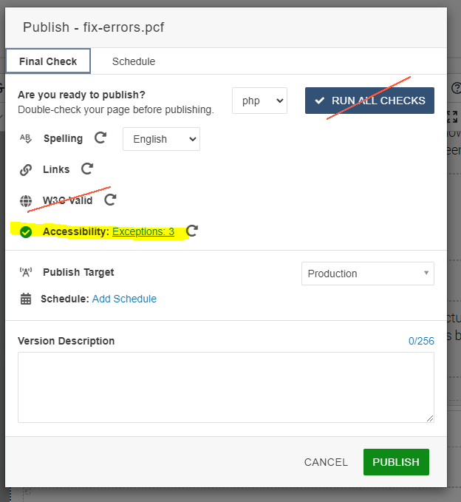Cancel the publish dialog
Screen dimensions: 461x502
pyautogui.click(x=326, y=462)
